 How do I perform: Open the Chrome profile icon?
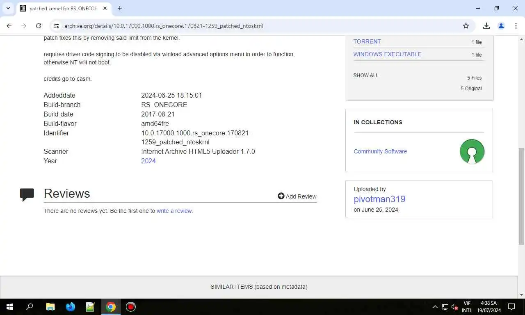(501, 26)
